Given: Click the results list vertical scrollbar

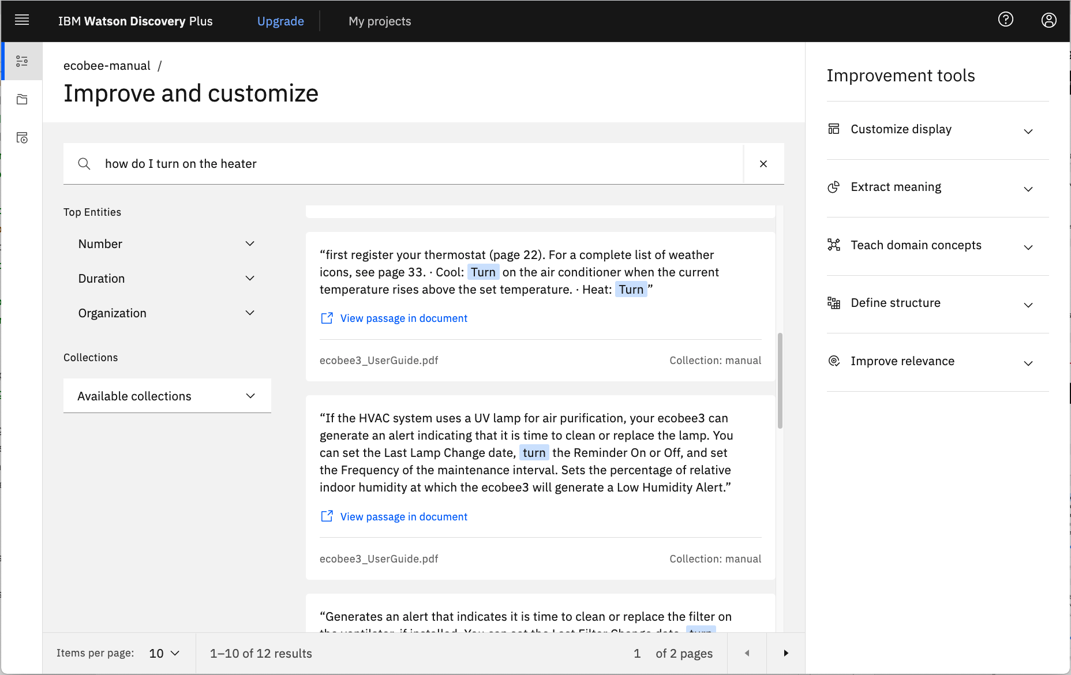Looking at the screenshot, I should (780, 381).
